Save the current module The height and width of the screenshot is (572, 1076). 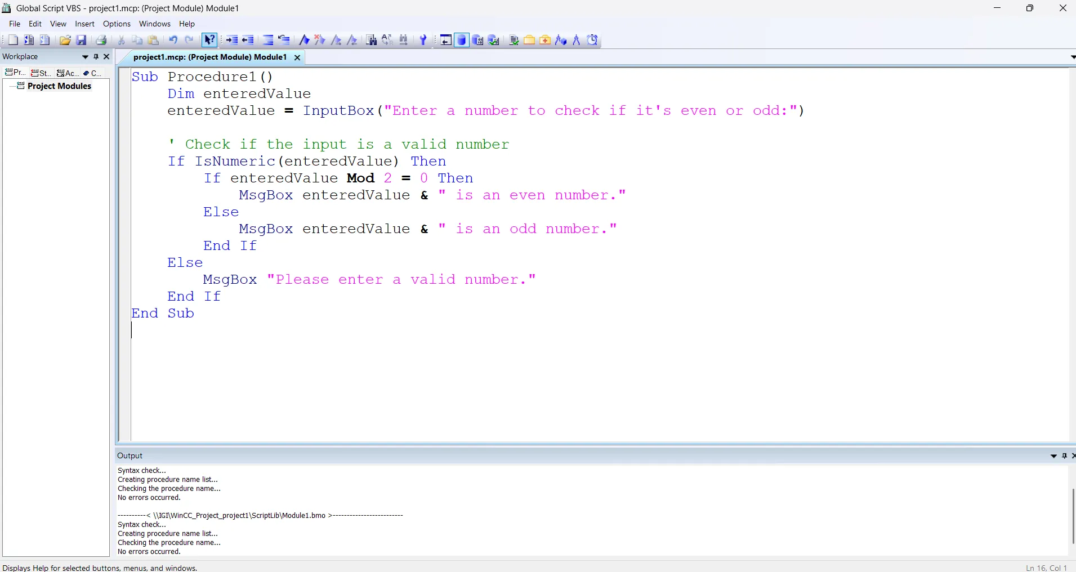click(x=82, y=40)
